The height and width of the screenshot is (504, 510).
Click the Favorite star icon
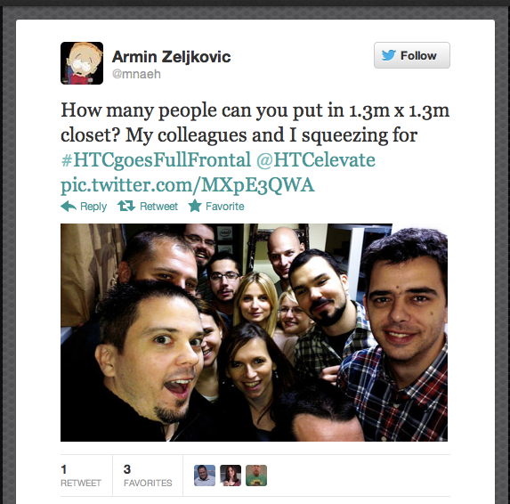click(x=195, y=206)
